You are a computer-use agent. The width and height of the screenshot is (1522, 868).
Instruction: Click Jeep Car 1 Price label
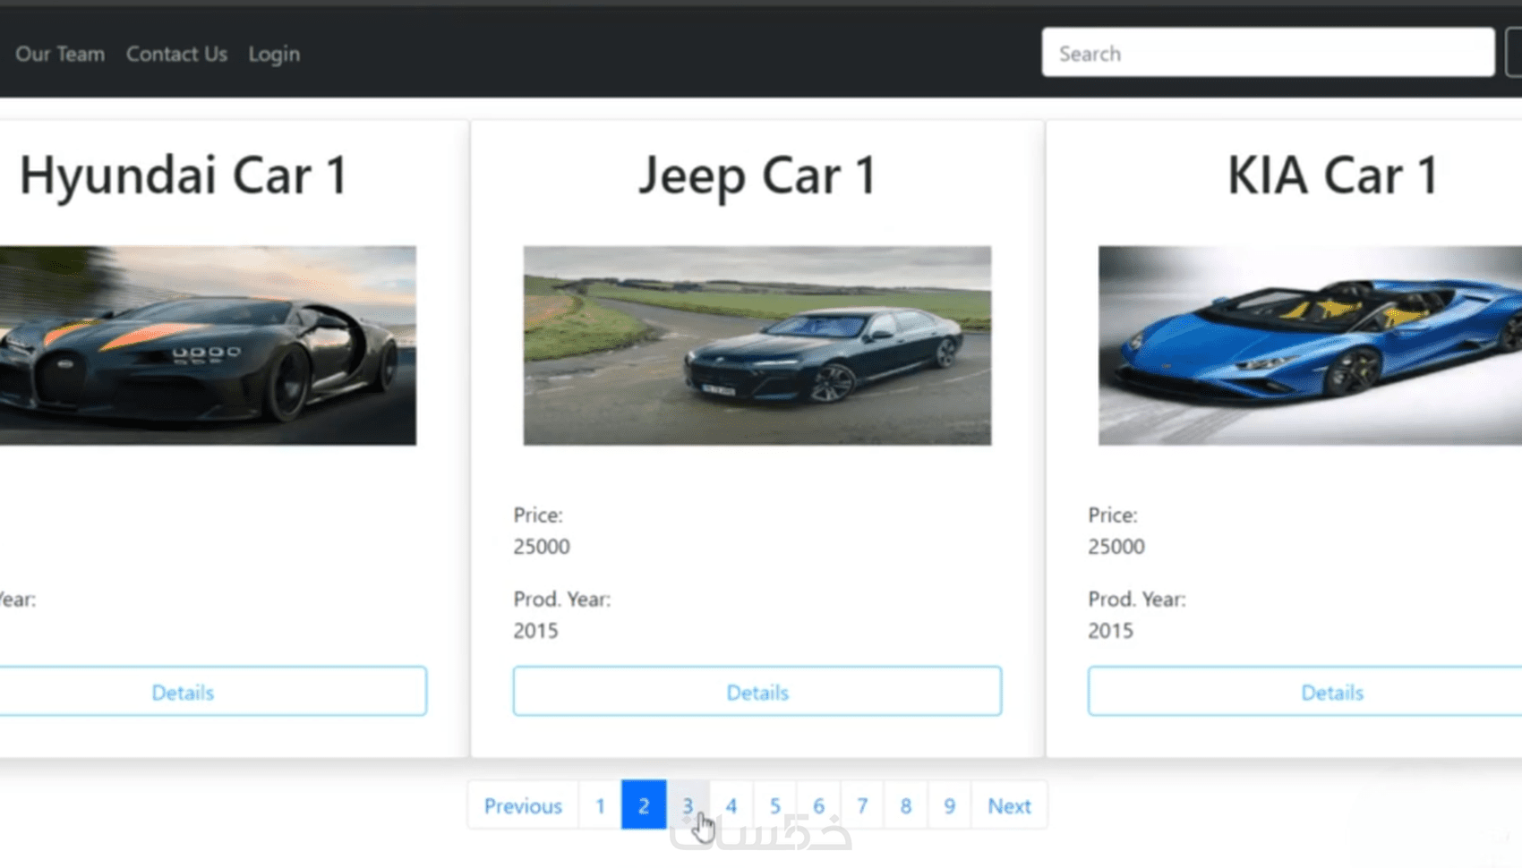coord(538,515)
